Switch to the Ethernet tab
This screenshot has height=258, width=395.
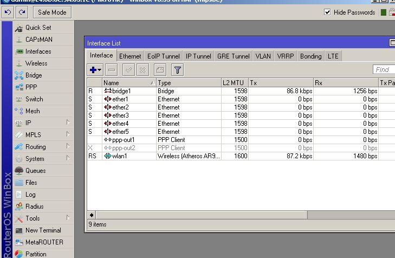(130, 56)
